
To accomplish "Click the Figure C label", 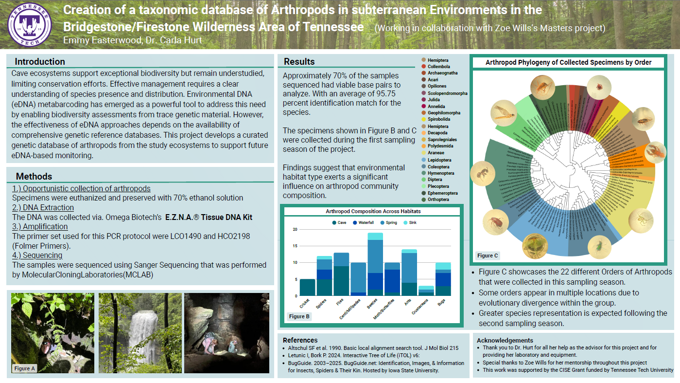I will (488, 255).
